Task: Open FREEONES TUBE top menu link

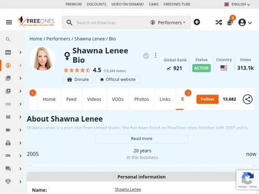Action: (177, 4)
